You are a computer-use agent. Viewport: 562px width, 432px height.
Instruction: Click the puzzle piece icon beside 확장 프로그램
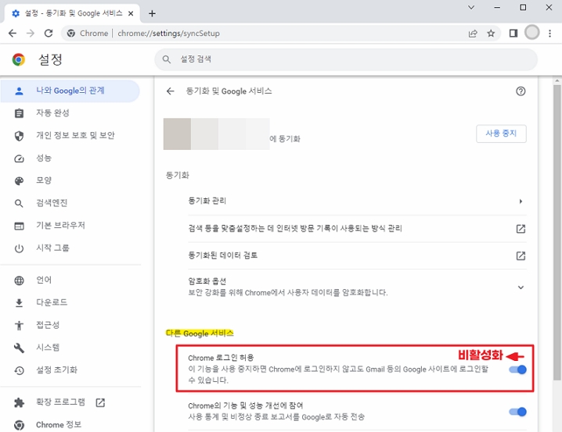pos(19,402)
